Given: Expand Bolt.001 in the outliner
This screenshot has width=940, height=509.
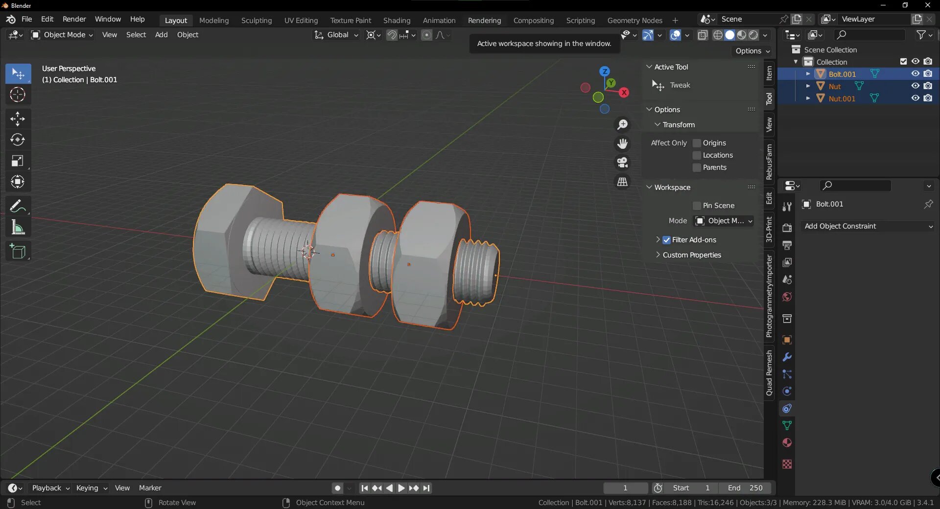Looking at the screenshot, I should pyautogui.click(x=808, y=74).
